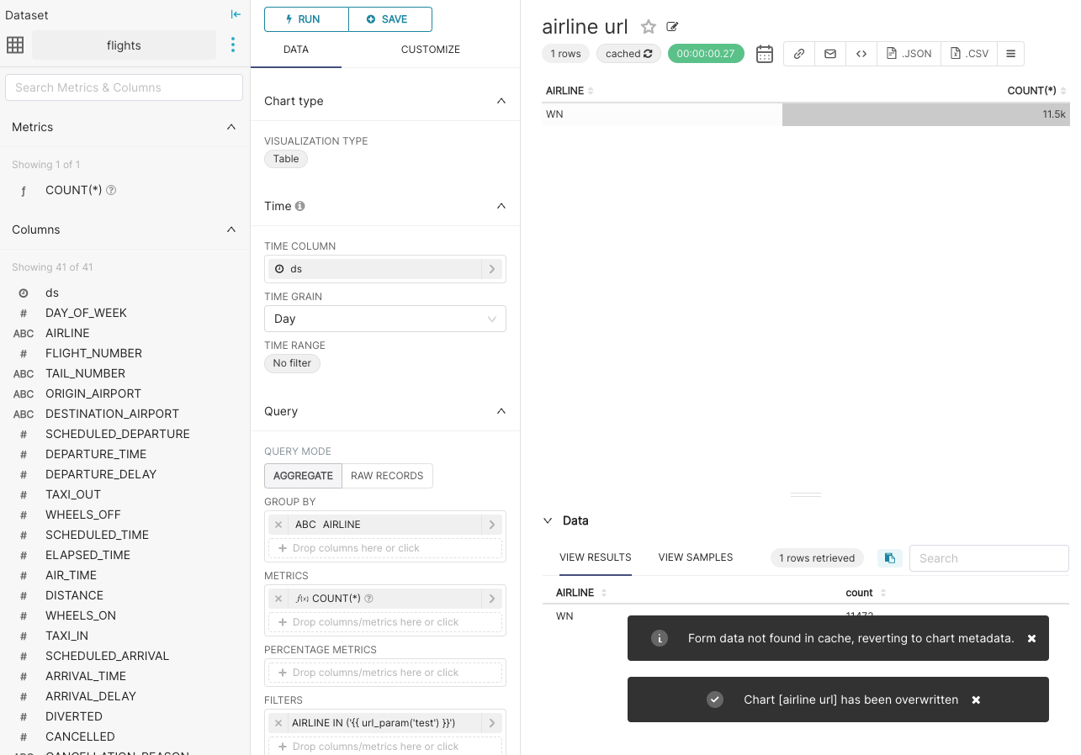The height and width of the screenshot is (755, 1081).
Task: Switch to the CUSTOMIZE tab
Action: pyautogui.click(x=431, y=50)
